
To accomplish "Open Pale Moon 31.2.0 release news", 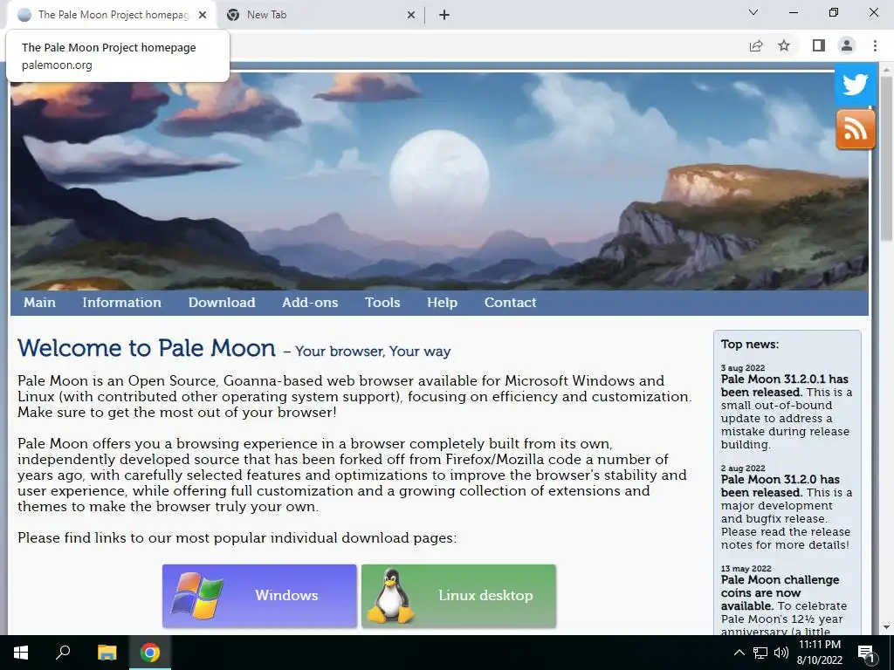I will (780, 486).
